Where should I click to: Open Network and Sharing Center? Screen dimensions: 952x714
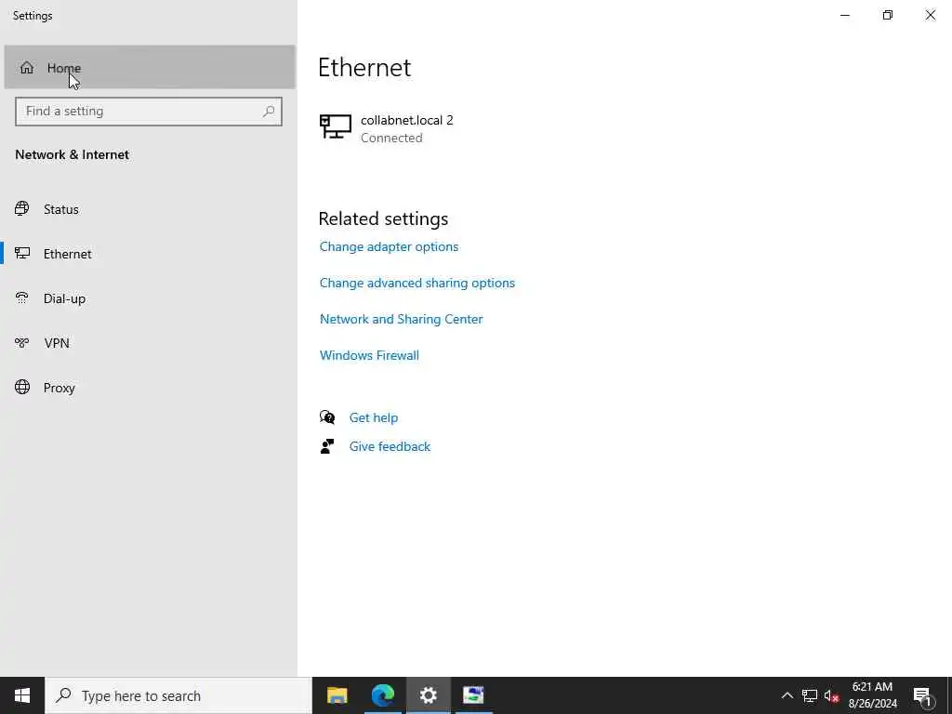[x=402, y=320]
